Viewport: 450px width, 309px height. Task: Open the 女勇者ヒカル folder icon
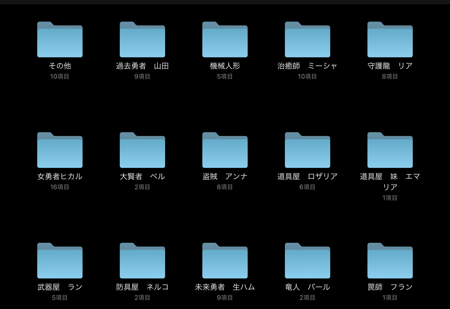point(60,150)
